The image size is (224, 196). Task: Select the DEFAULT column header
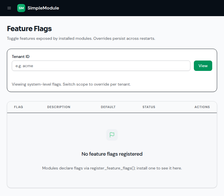[x=108, y=107]
